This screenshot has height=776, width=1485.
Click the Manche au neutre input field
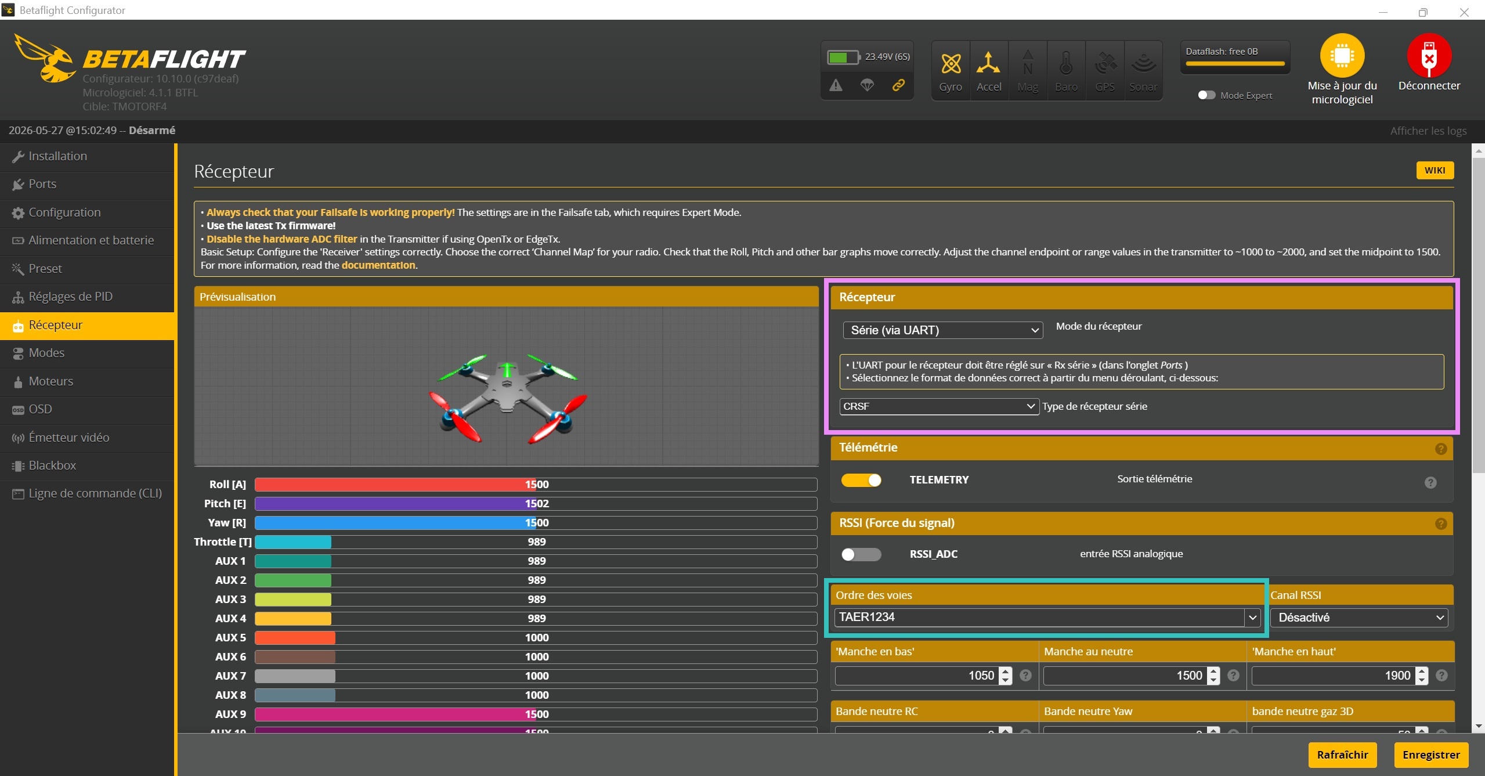point(1125,676)
